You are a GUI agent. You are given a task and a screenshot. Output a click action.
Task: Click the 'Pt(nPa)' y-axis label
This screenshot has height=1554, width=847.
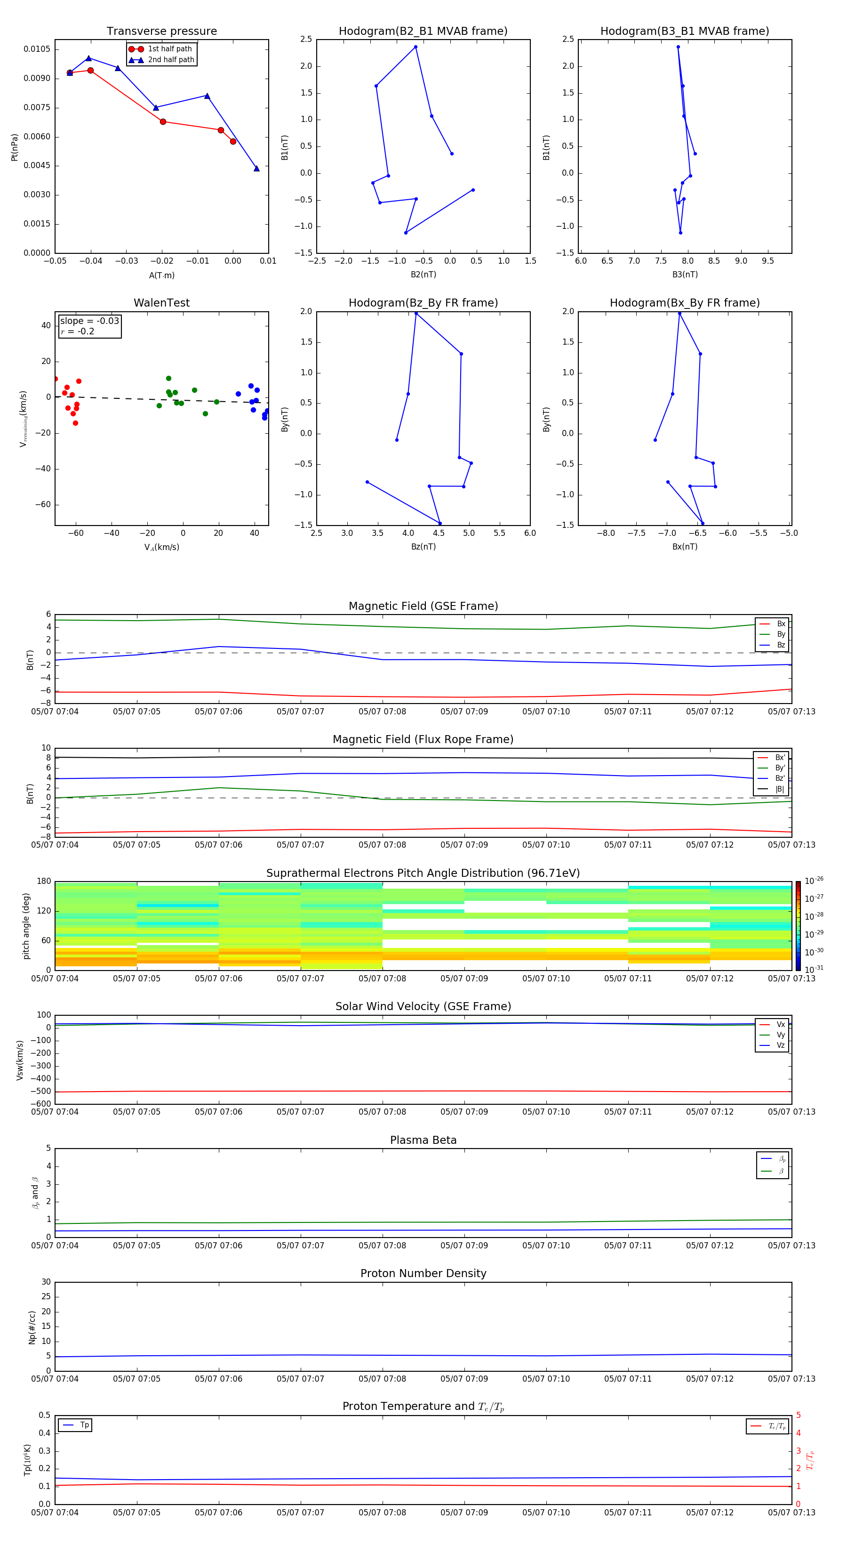pyautogui.click(x=15, y=146)
